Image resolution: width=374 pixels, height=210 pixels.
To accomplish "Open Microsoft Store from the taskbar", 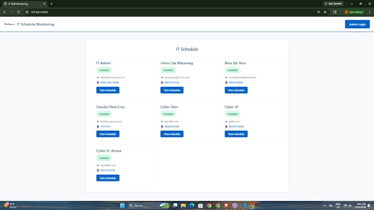I will 200,206.
